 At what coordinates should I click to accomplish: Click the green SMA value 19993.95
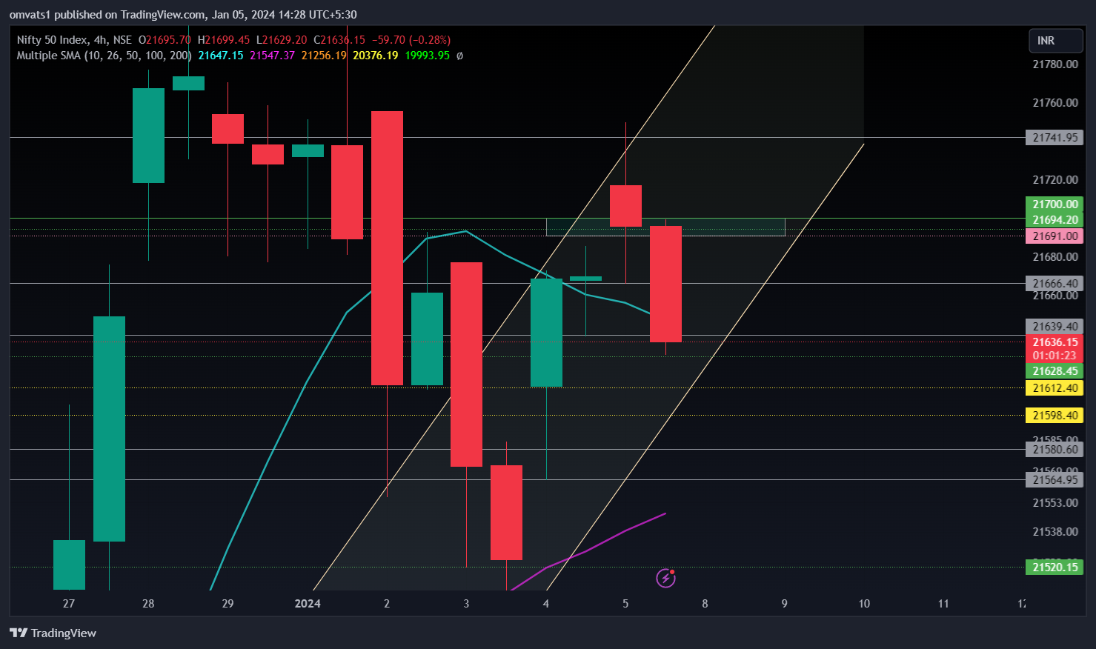(x=427, y=56)
